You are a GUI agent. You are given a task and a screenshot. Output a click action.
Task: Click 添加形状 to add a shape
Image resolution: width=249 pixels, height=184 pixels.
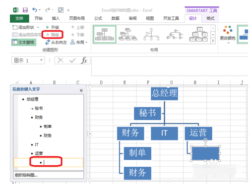(23, 27)
